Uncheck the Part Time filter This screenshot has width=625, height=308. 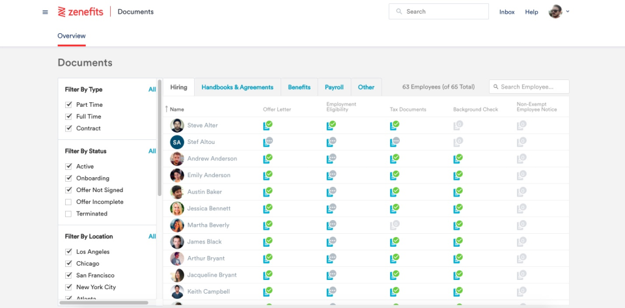(68, 105)
